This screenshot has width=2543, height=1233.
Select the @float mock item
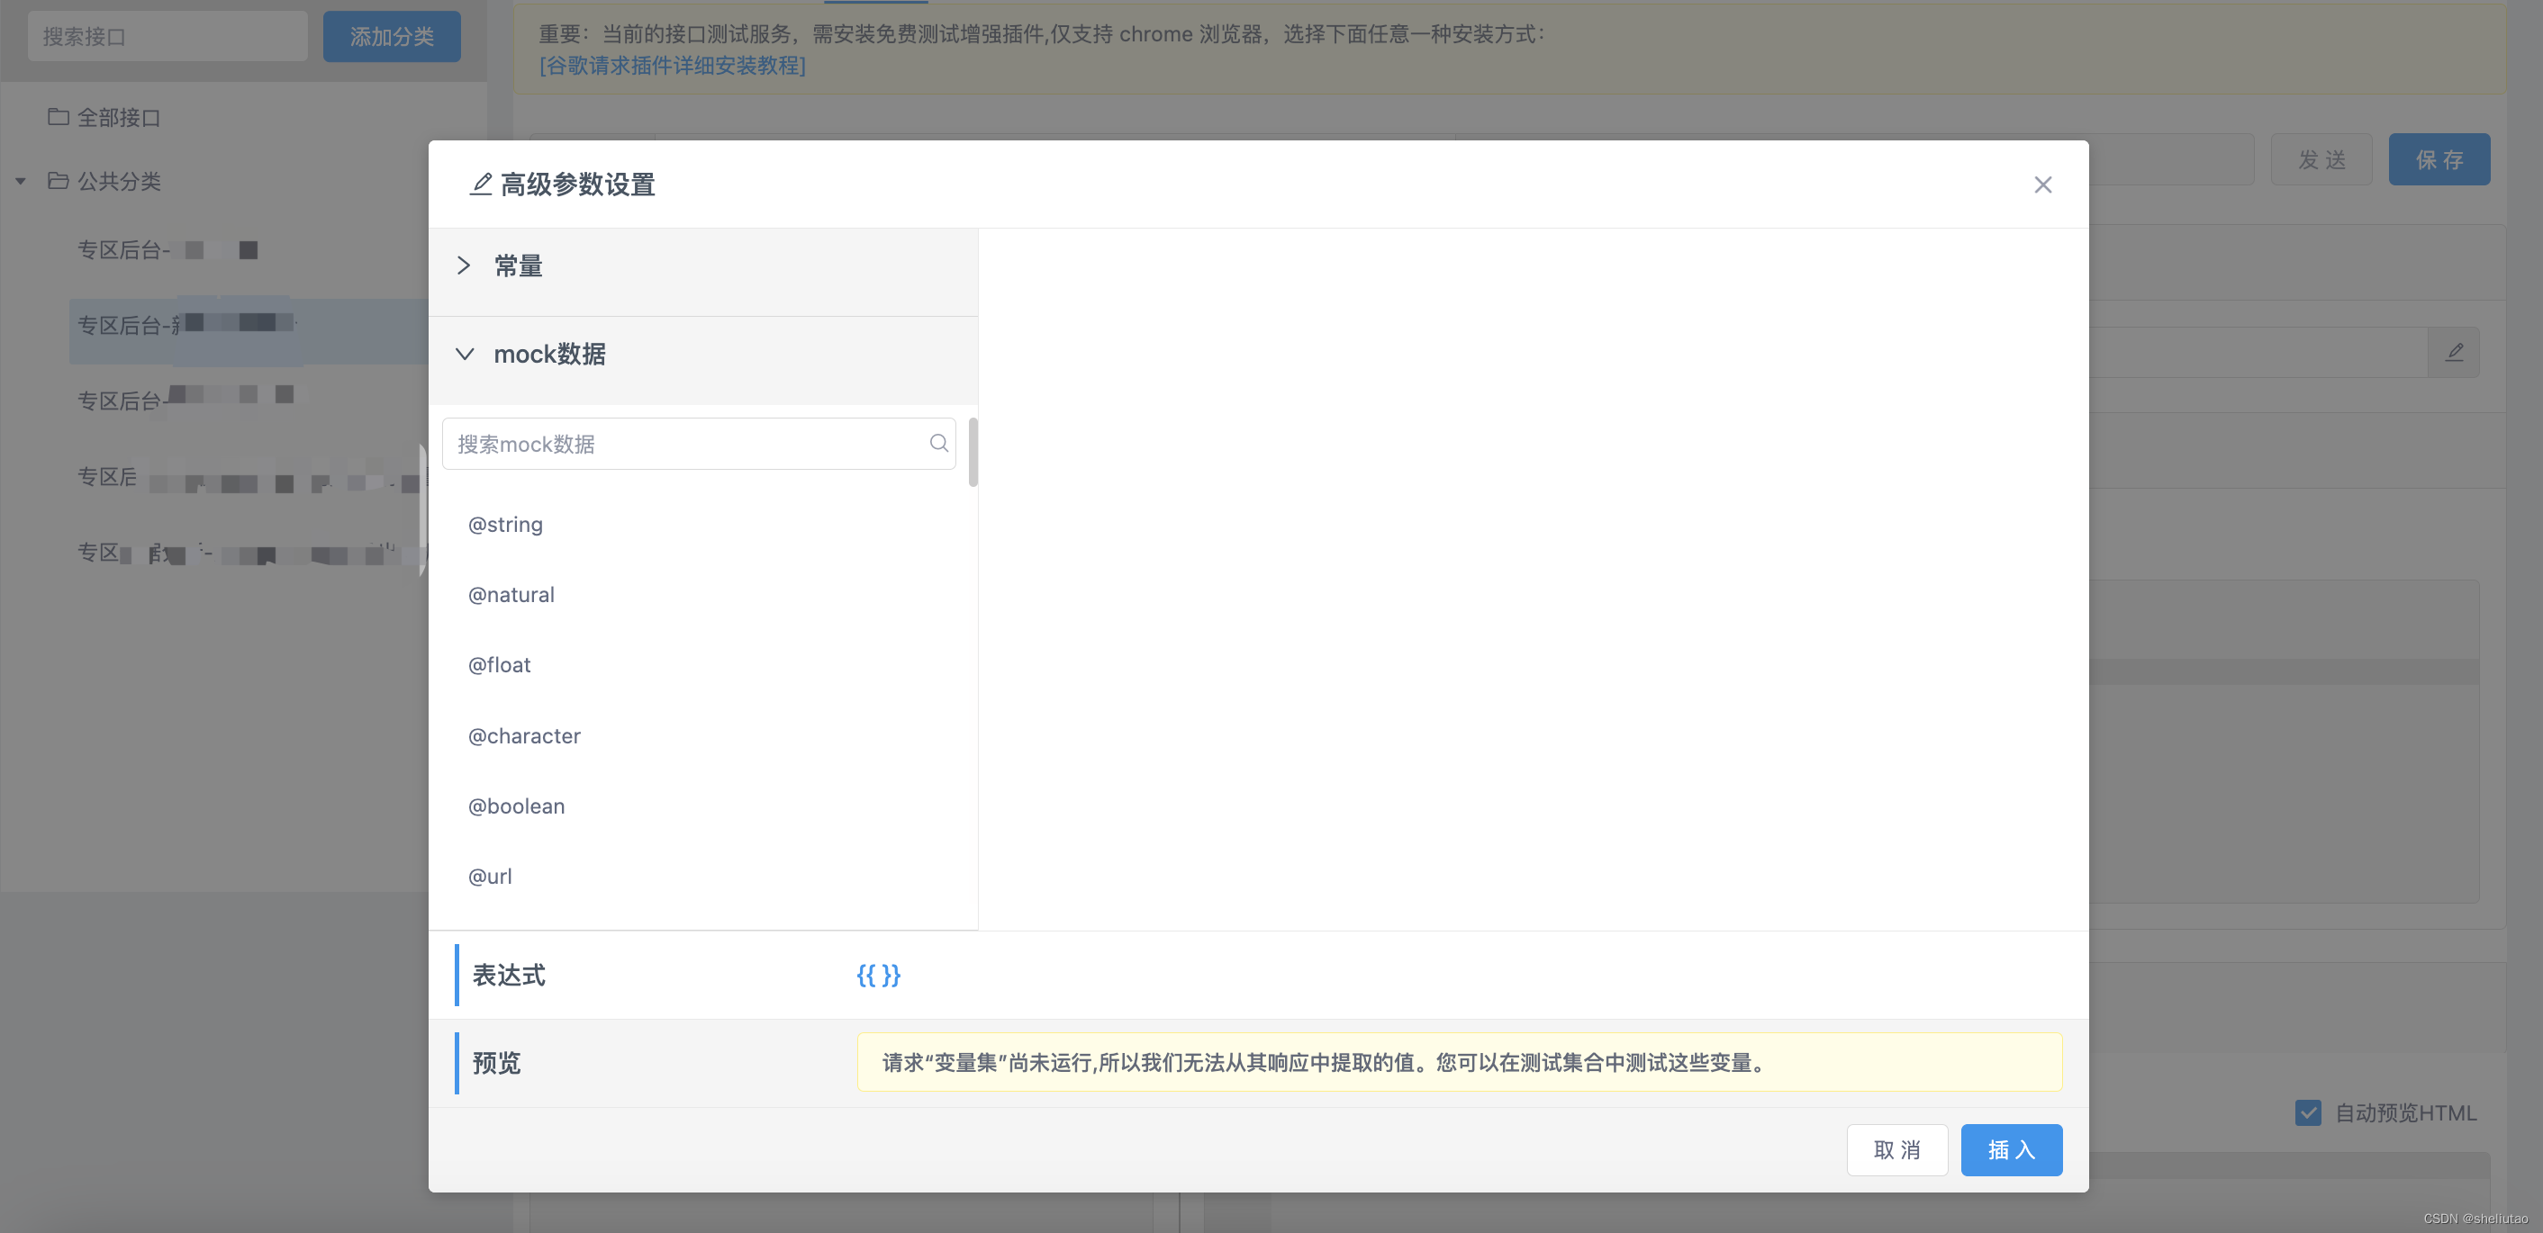tap(500, 665)
